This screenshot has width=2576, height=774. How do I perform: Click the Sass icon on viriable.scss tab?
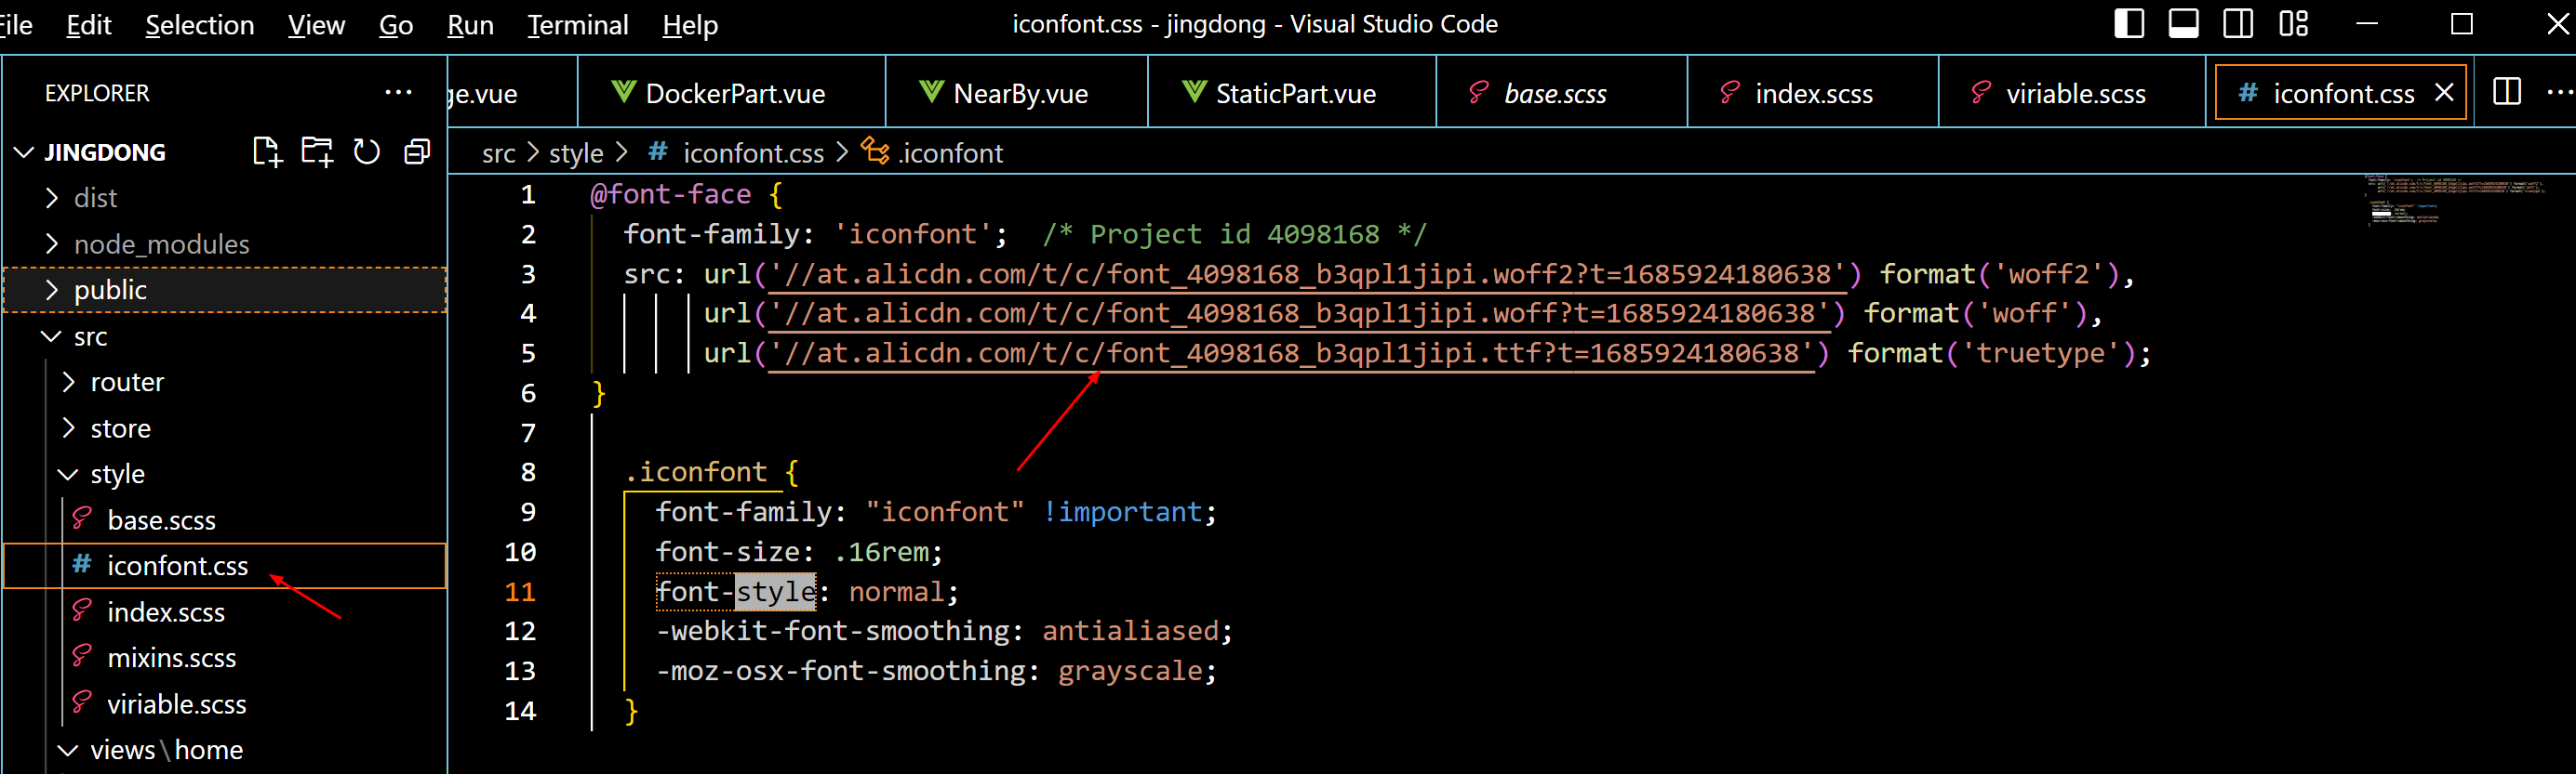[1980, 93]
